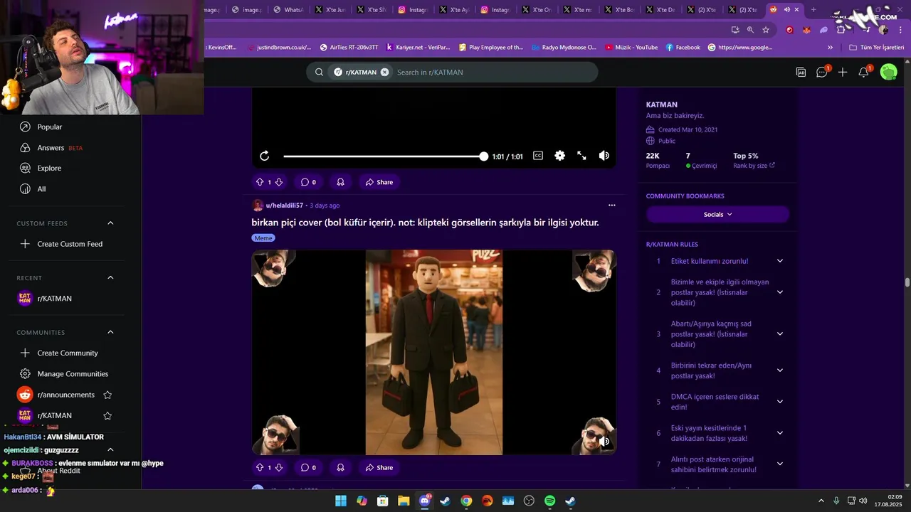
Task: Mute the 1:01 video player volume
Action: (x=604, y=156)
